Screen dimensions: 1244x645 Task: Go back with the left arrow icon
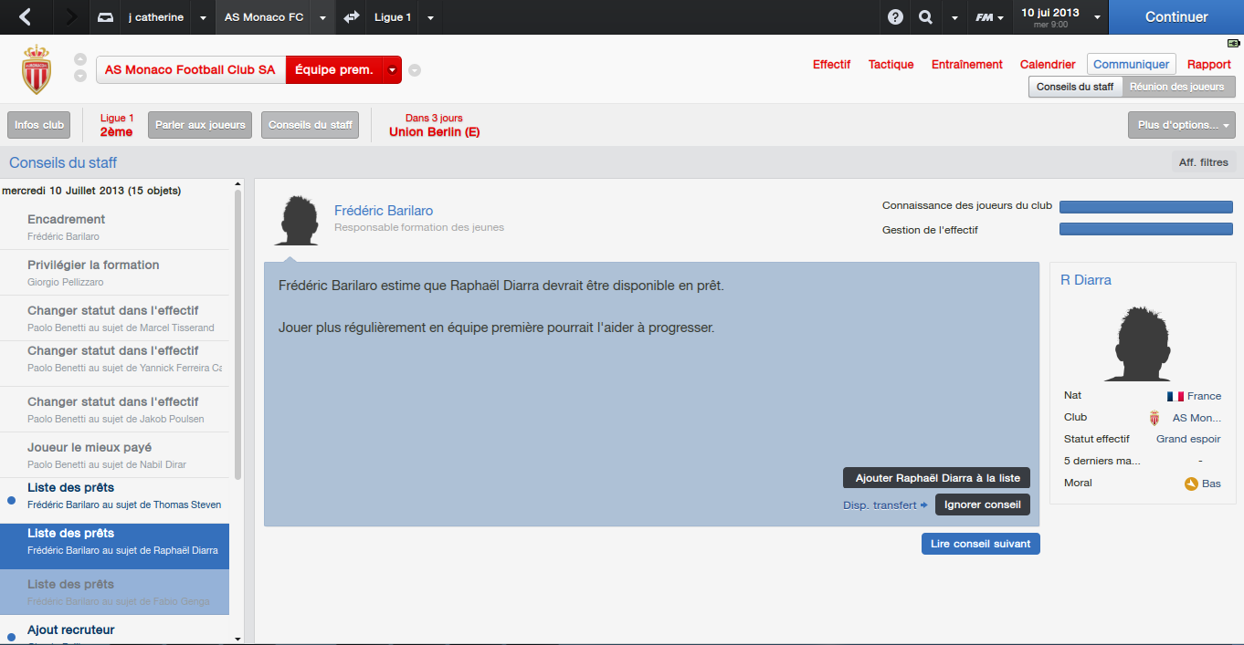pos(25,16)
